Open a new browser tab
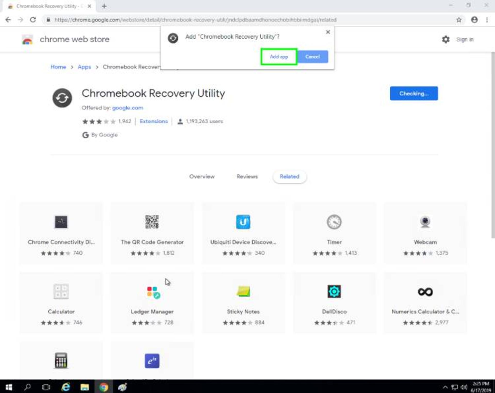The image size is (495, 393). click(104, 6)
